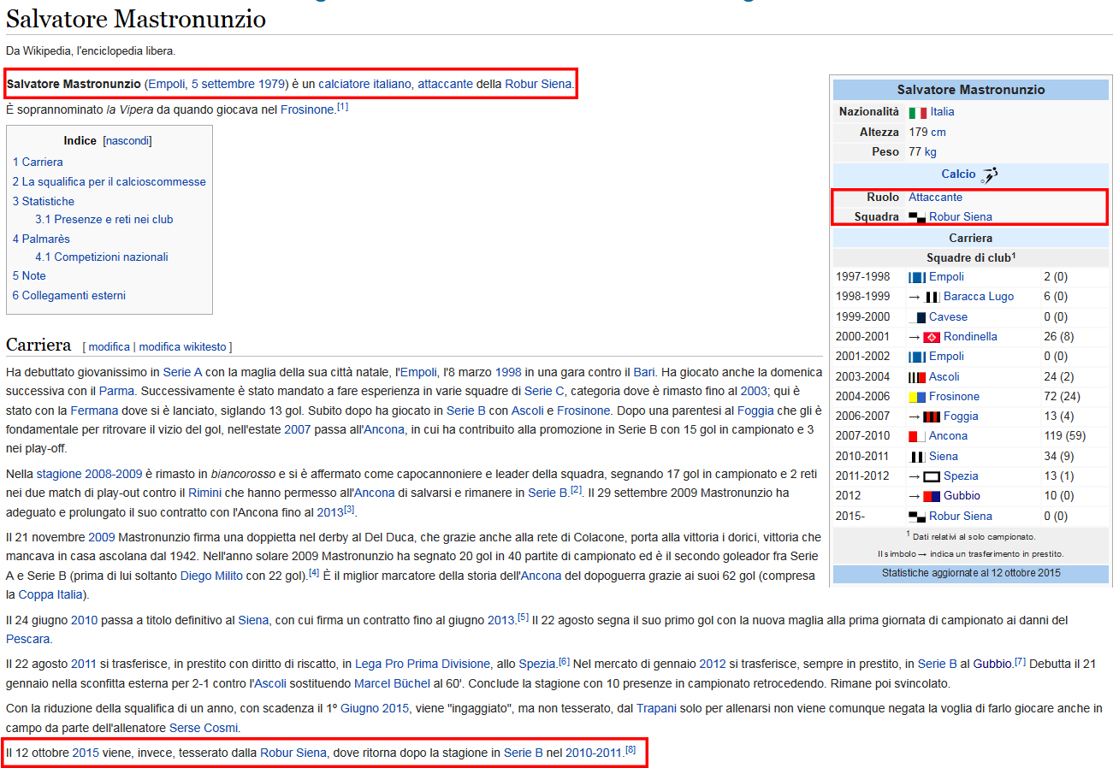
Task: Open the Baracca Lugo link in the infobox
Action: (979, 297)
